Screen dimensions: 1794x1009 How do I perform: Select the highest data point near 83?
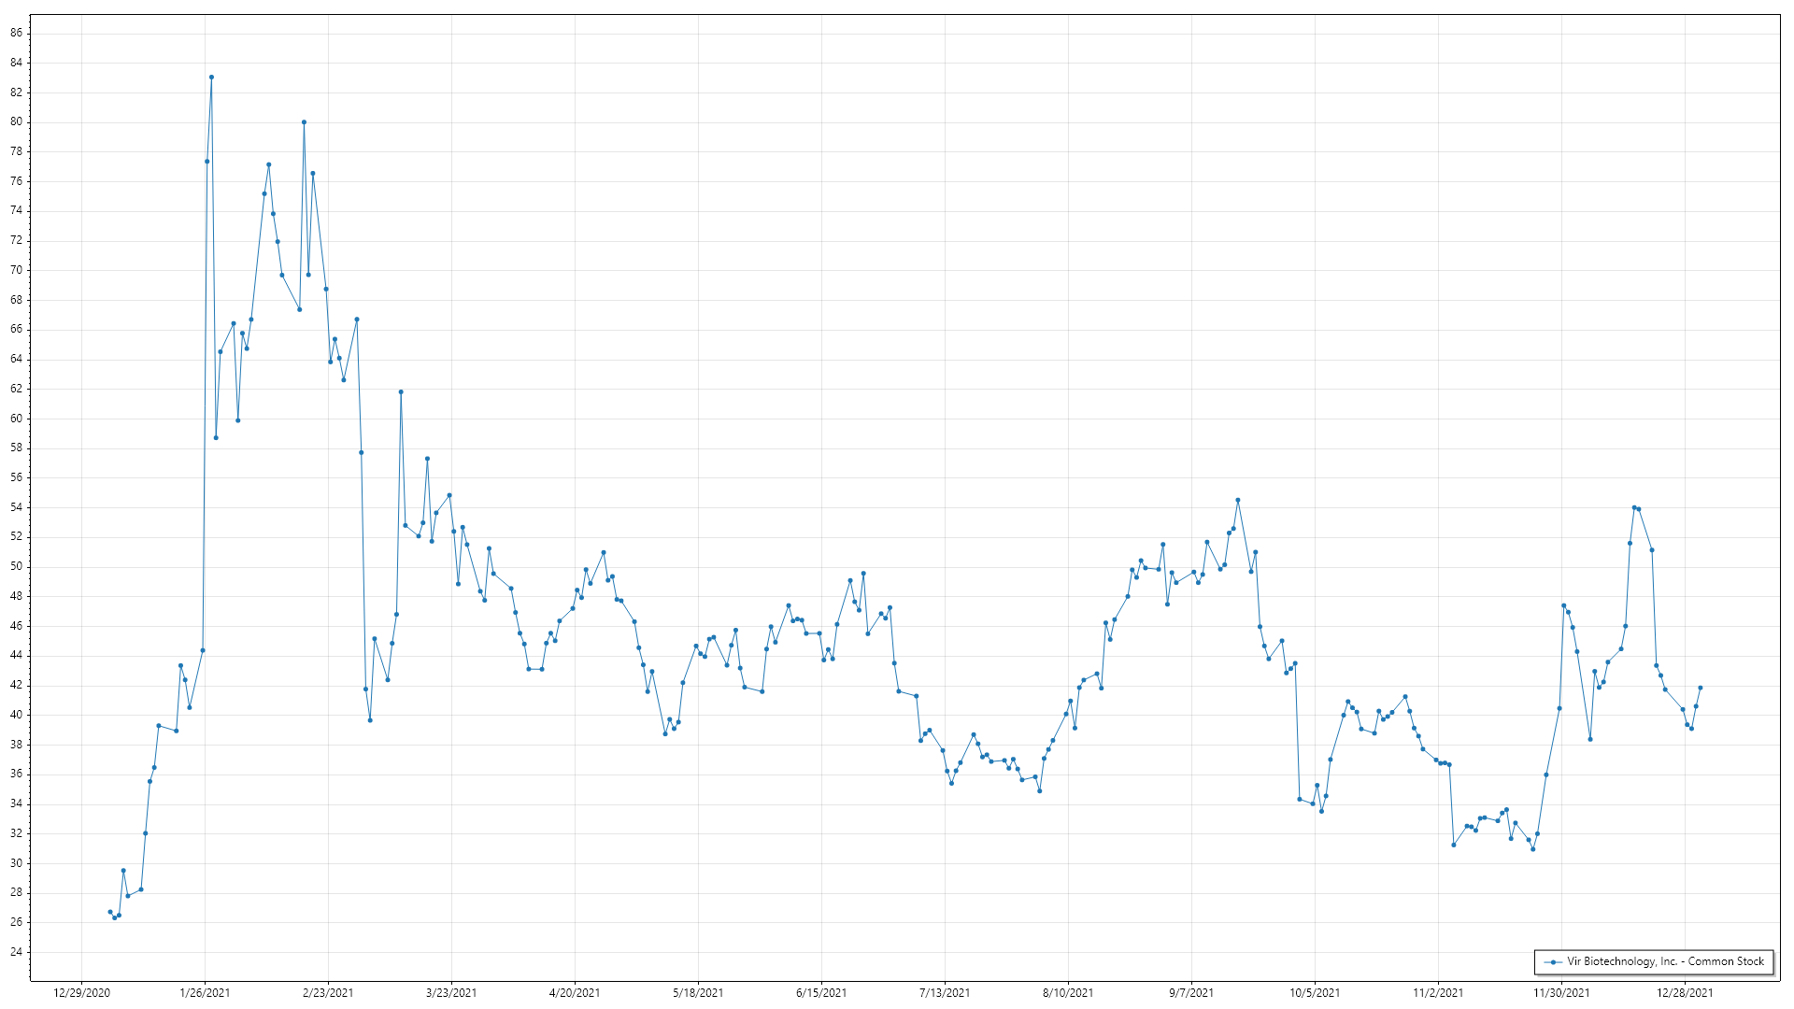[x=211, y=78]
